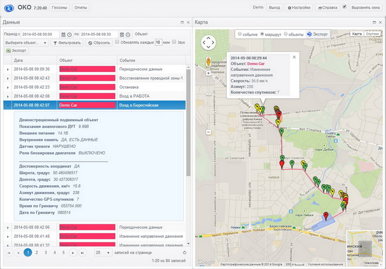Open Настройки settings
386x269 pixels.
299,8
